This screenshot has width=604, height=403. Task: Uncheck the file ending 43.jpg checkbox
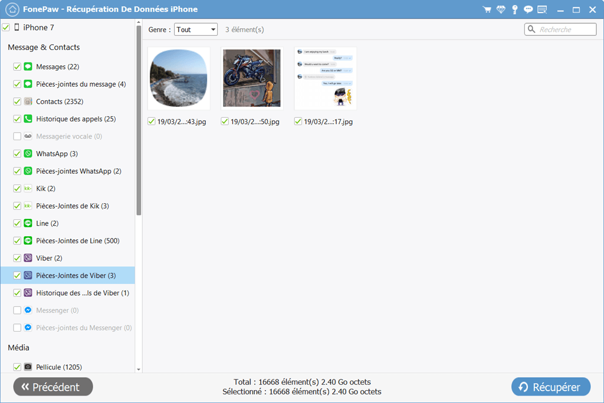pos(152,121)
